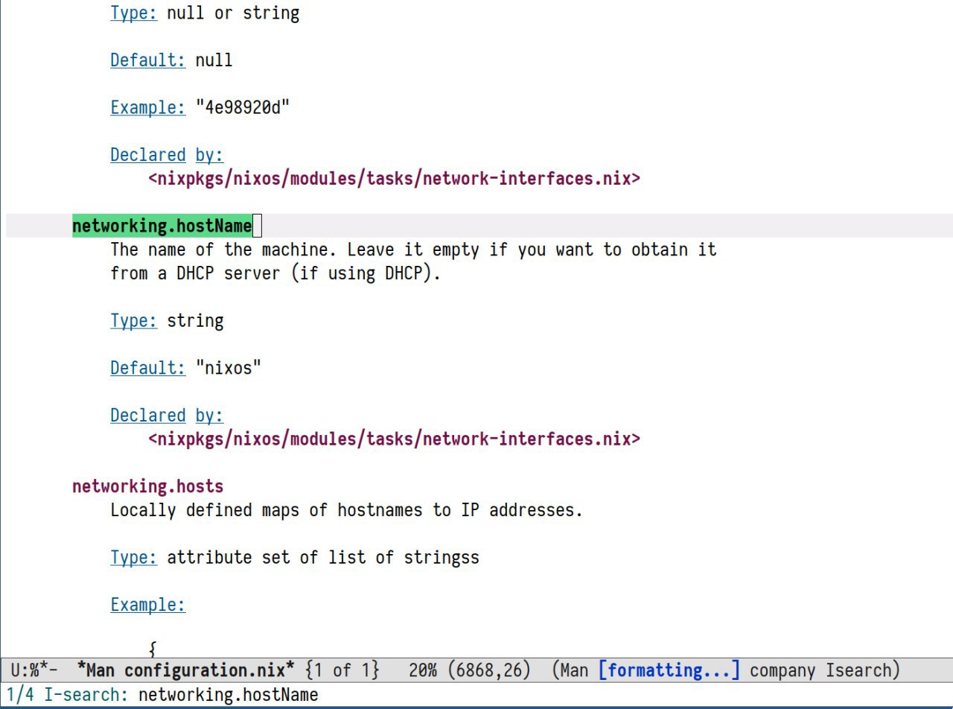
Task: Click the networking.hosts option heading
Action: (x=148, y=486)
